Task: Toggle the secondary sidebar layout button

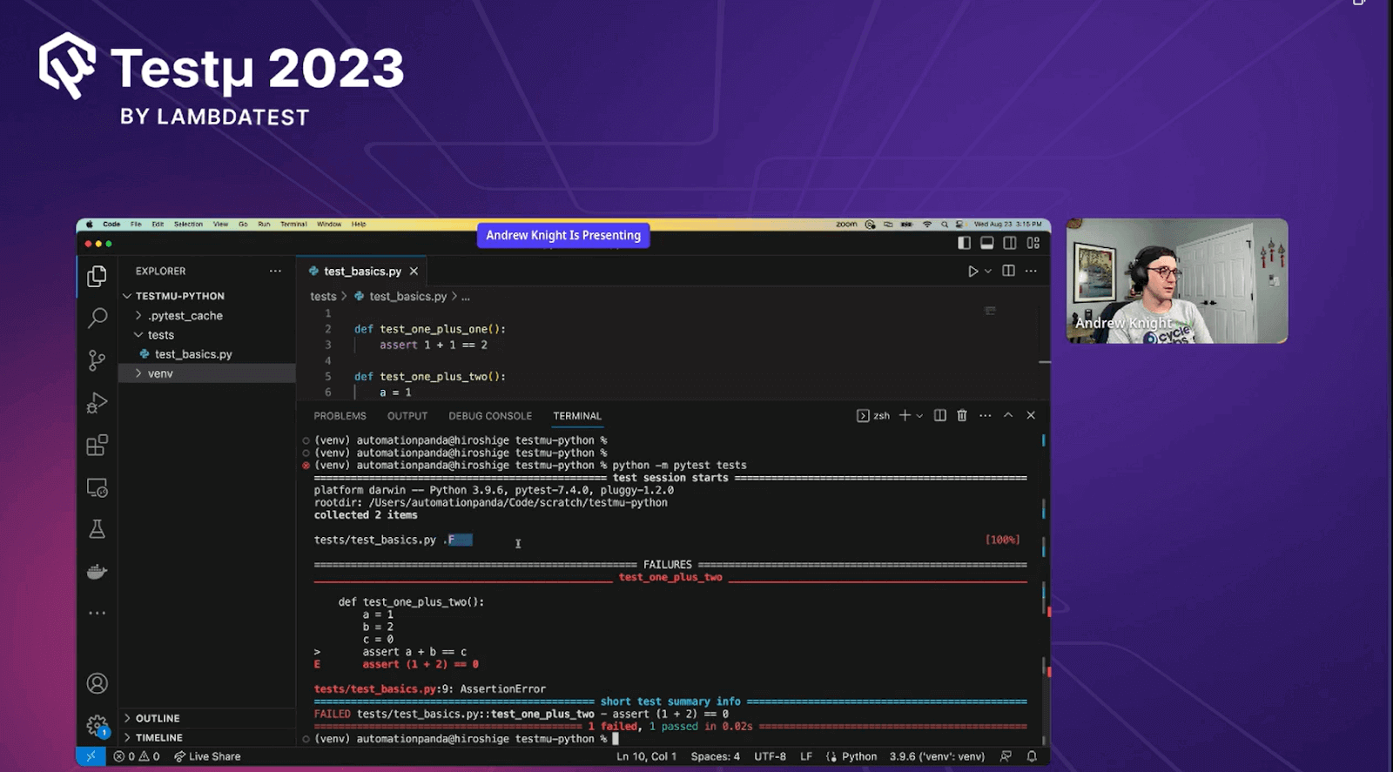Action: [x=1010, y=243]
